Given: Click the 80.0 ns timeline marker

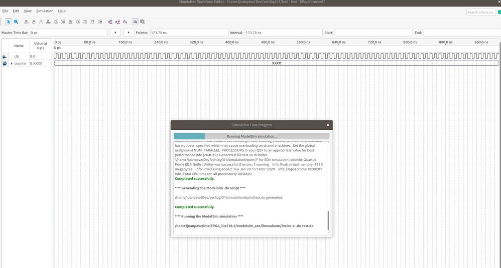Looking at the screenshot, I should (89, 42).
